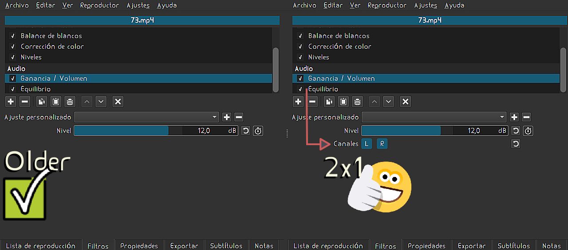Move filter down in right panel
Screen dimensions: 568x250
tap(389, 102)
